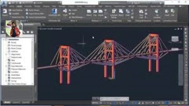The width and height of the screenshot is (189, 106).
Task: Click Import Subassemblies
Action: (x=36, y=17)
